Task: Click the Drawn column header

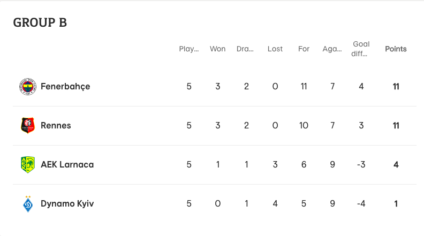Action: tap(246, 49)
